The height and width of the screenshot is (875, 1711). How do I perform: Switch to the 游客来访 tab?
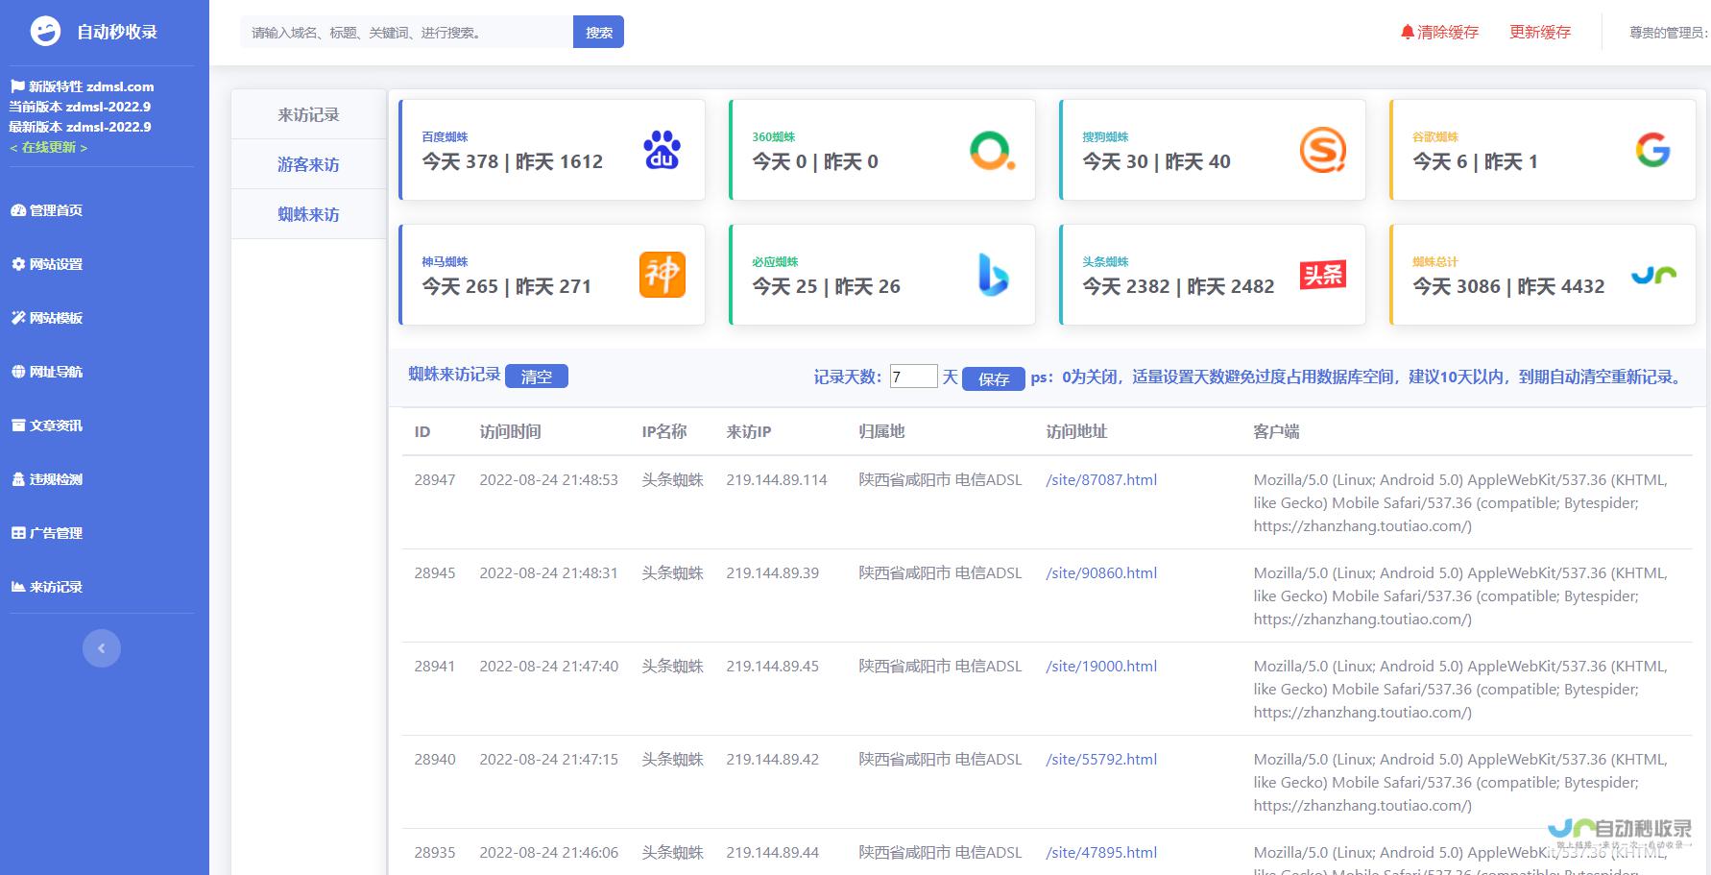pyautogui.click(x=308, y=164)
